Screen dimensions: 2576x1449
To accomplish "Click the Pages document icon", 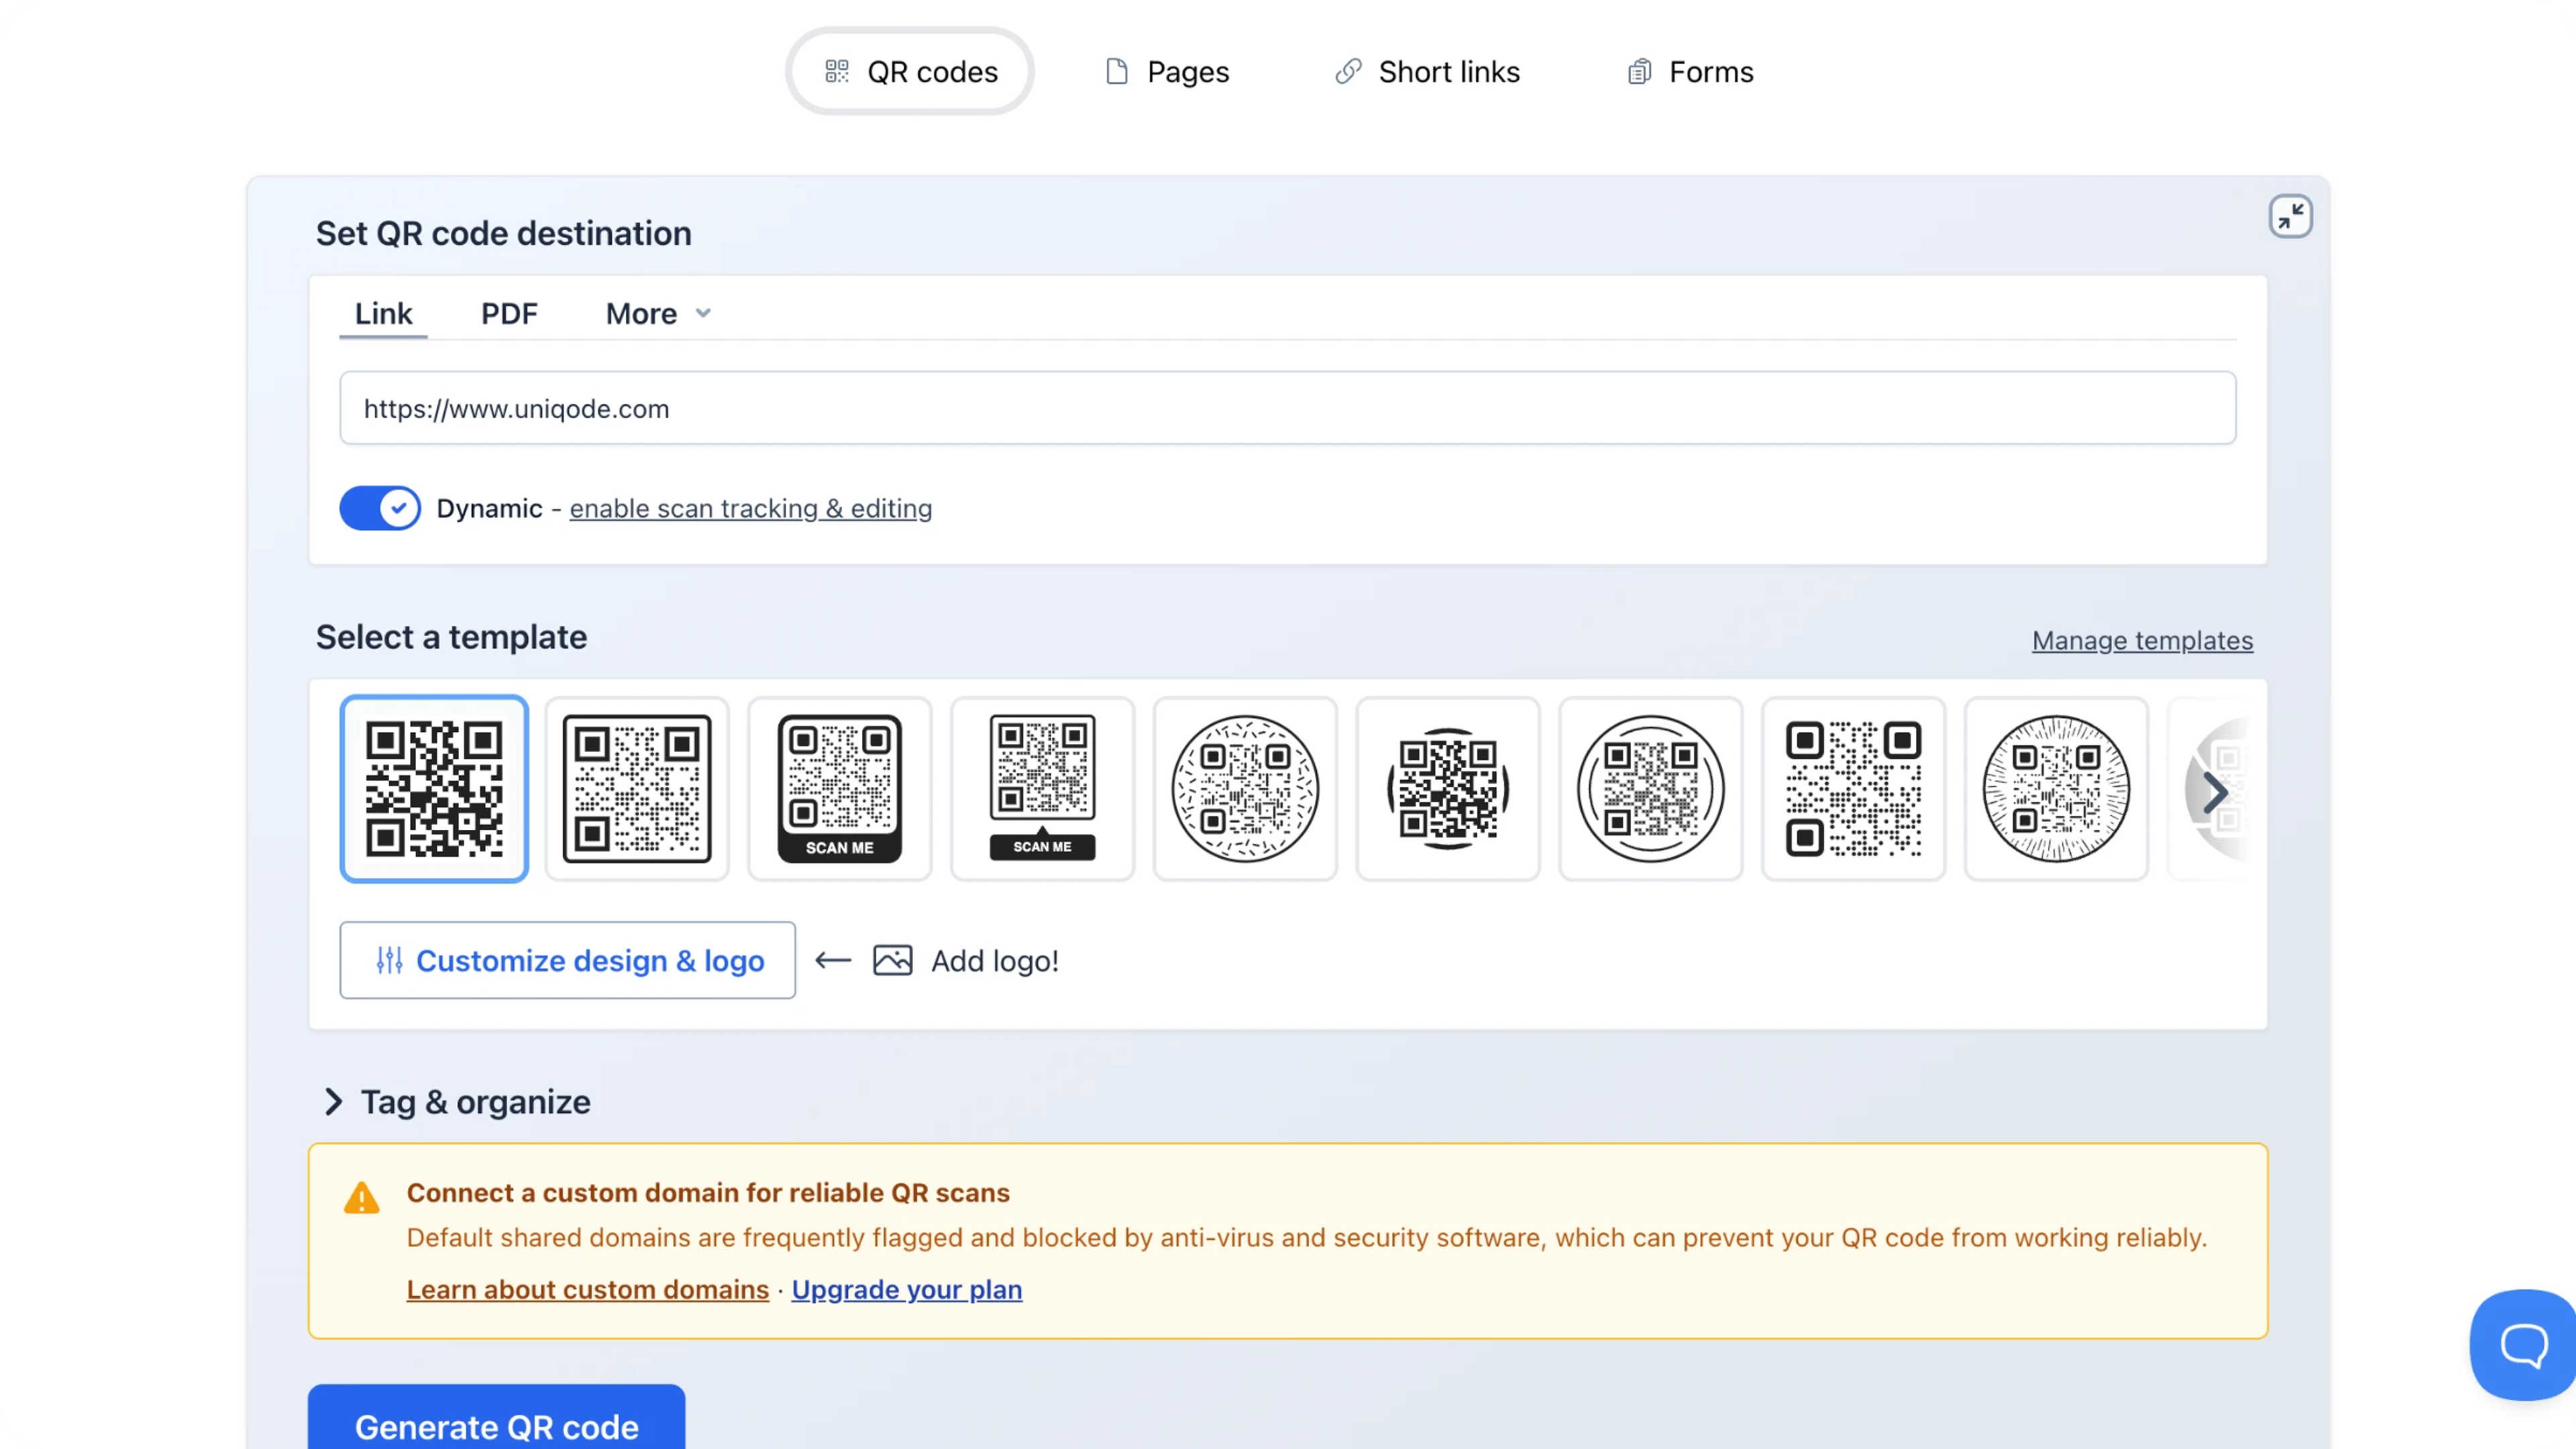I will 1117,71.
